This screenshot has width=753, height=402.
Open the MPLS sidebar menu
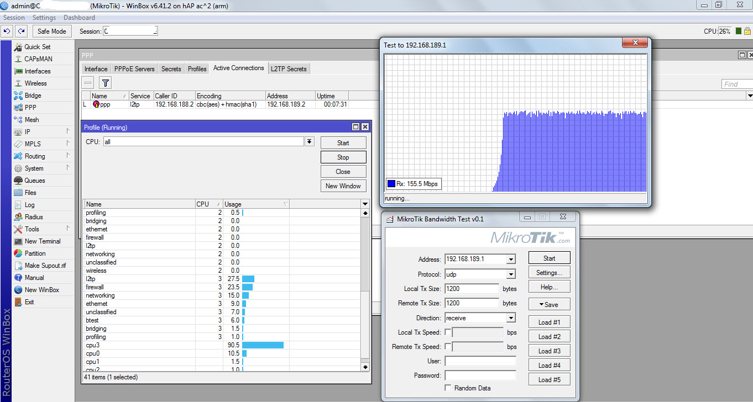pos(33,144)
